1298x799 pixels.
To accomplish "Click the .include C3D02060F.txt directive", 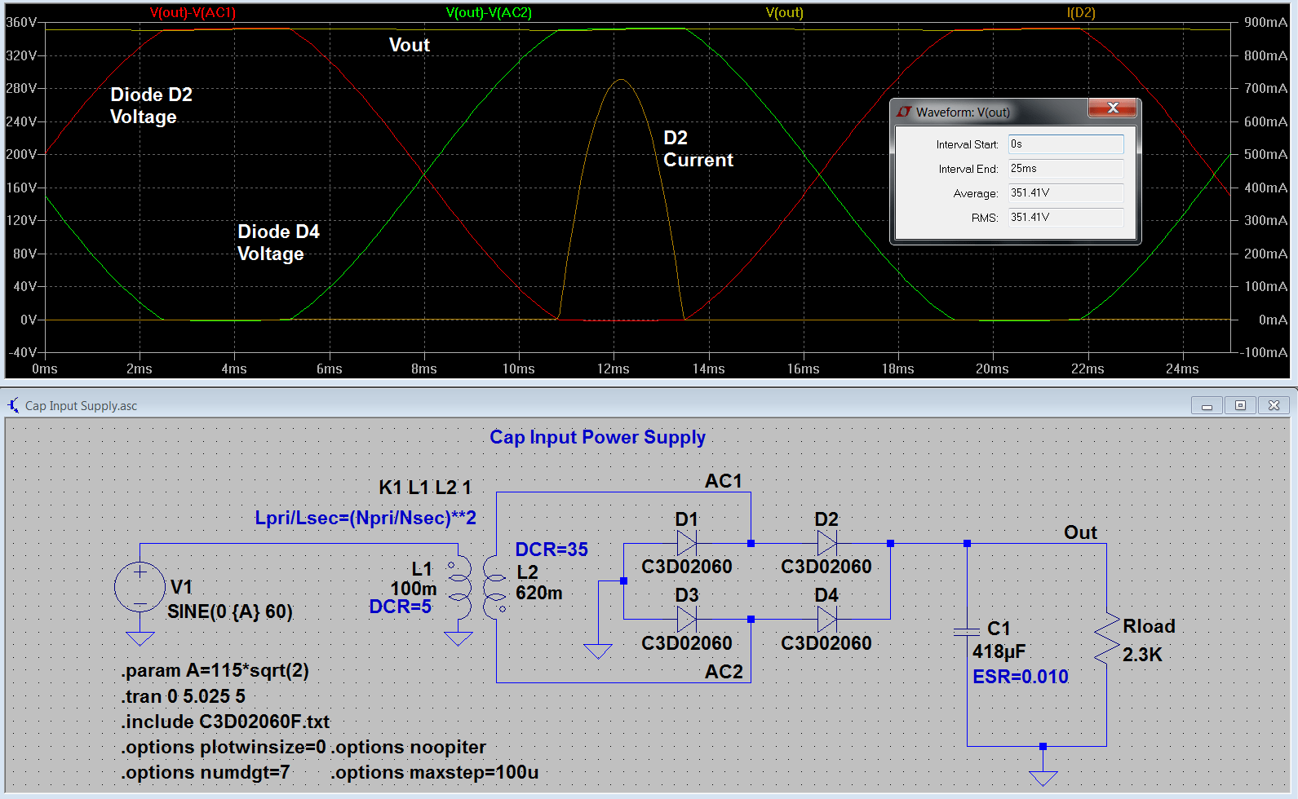I will click(225, 722).
